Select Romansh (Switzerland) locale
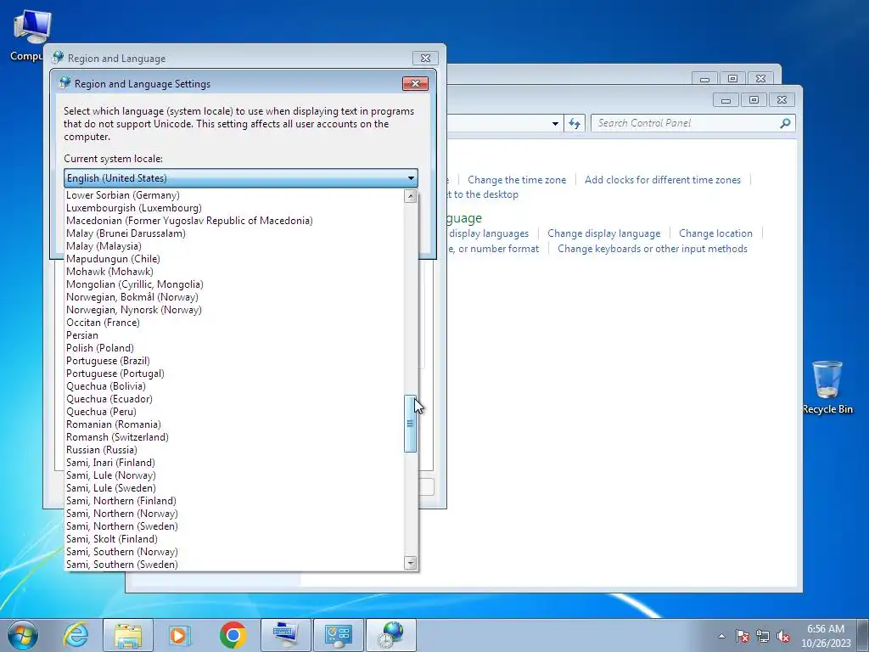 coord(234,437)
